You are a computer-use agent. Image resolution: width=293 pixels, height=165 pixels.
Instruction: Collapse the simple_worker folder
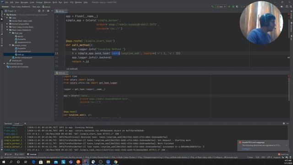(10, 45)
